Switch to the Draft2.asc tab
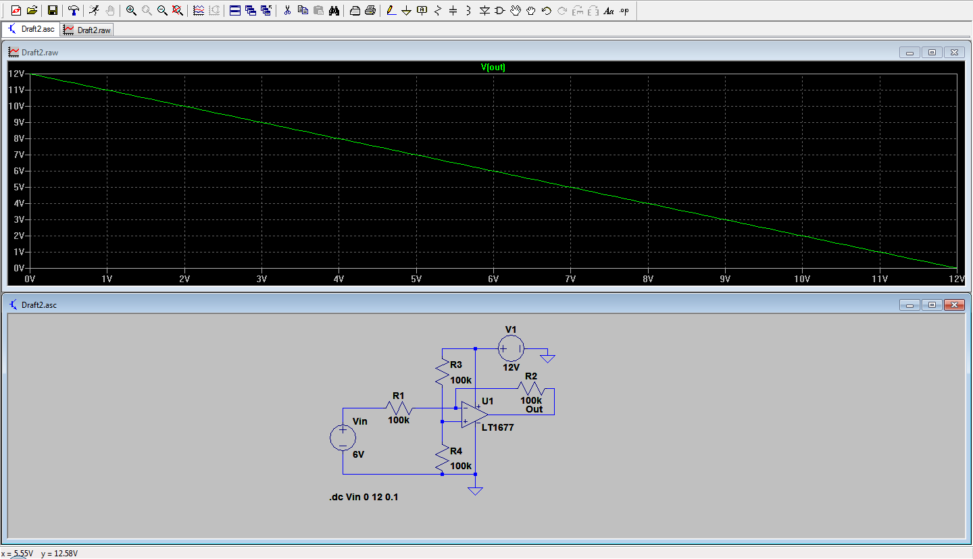This screenshot has width=973, height=559. pyautogui.click(x=31, y=30)
